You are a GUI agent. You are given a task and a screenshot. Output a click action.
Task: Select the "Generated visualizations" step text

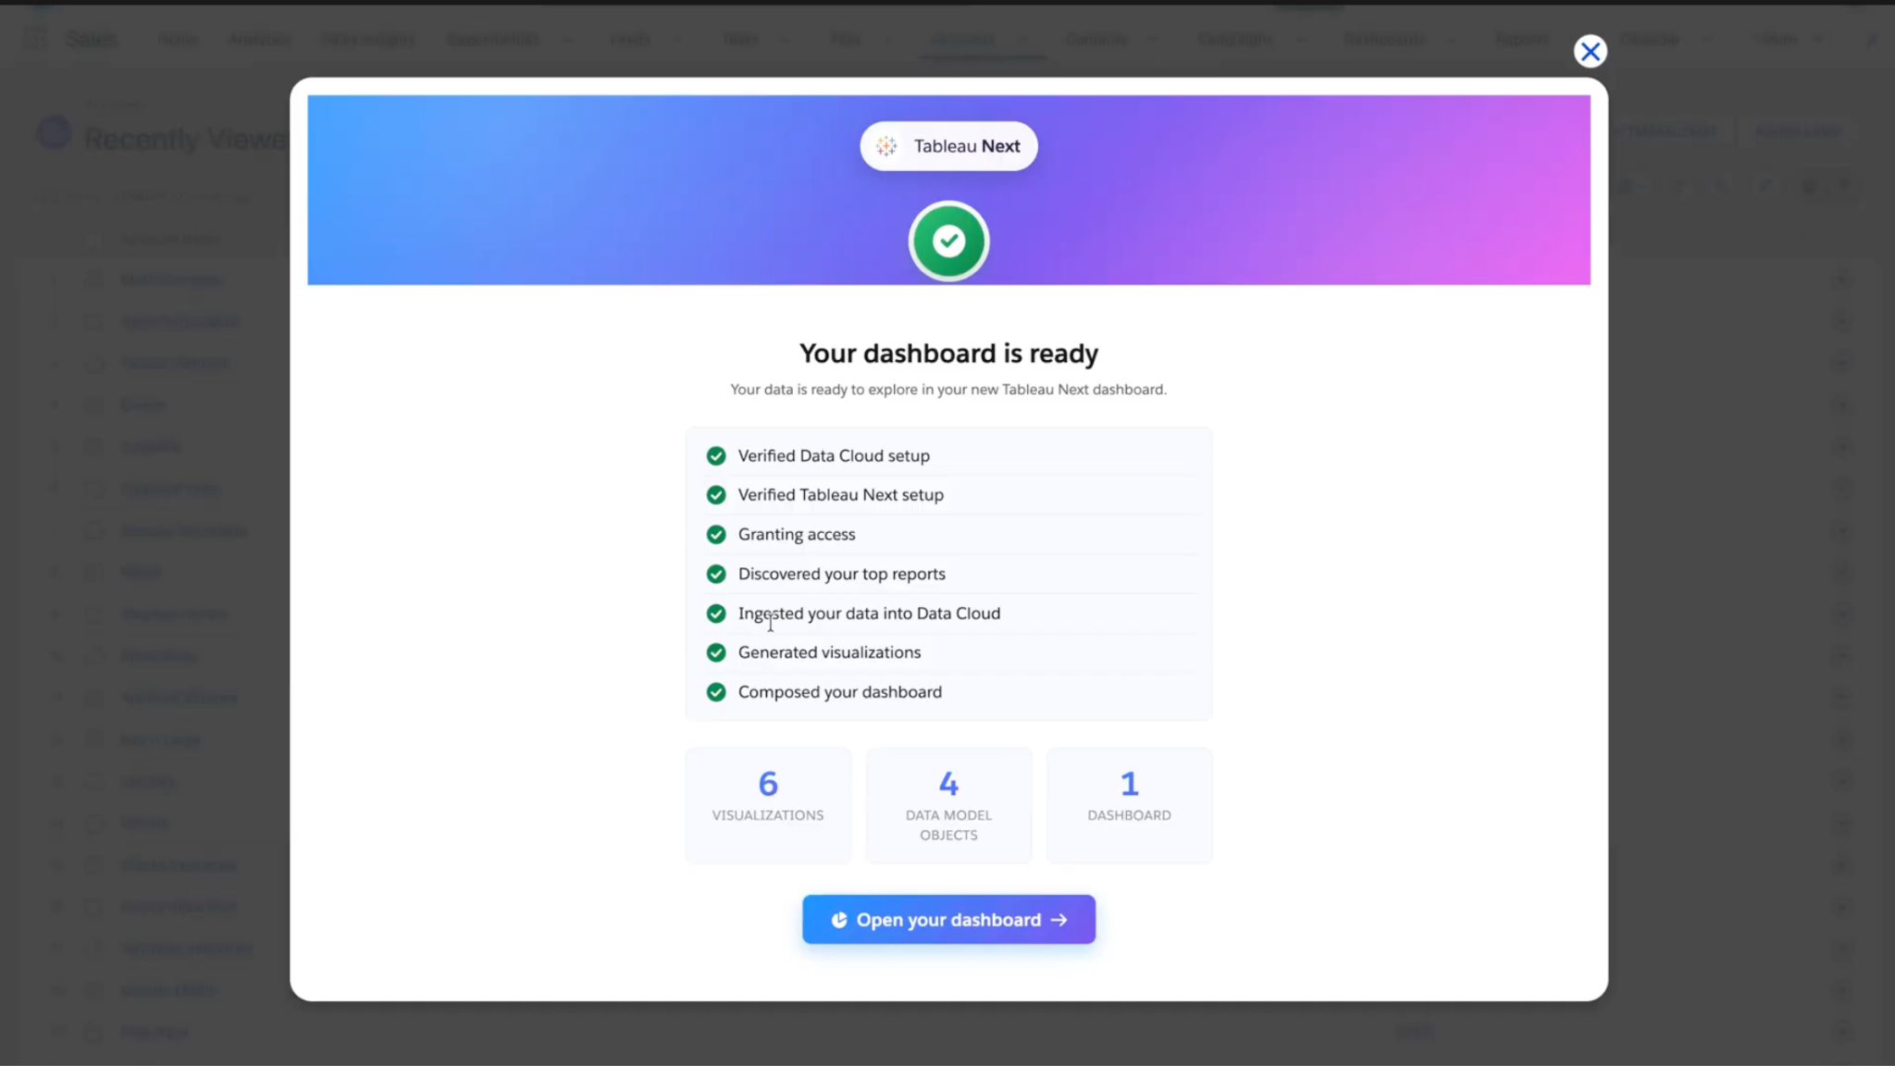(830, 652)
